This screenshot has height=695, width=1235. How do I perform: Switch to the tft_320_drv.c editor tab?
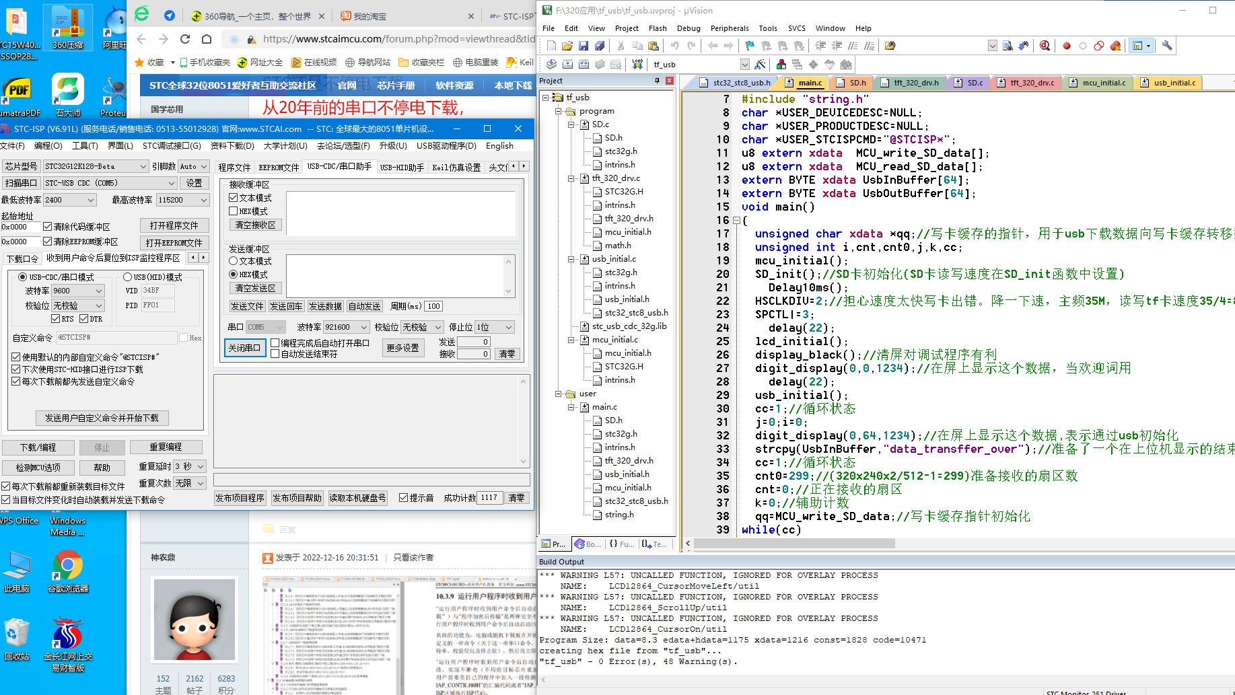tap(1031, 83)
